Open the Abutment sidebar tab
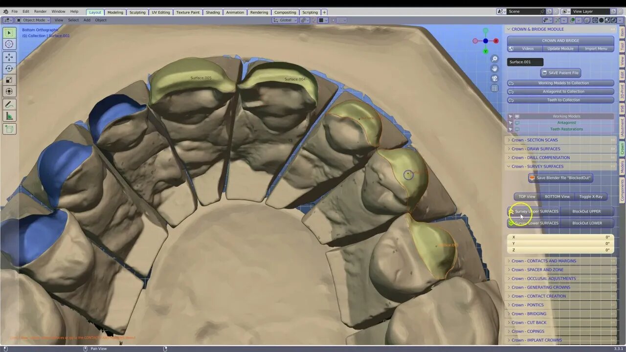626x352 pixels. [622, 128]
